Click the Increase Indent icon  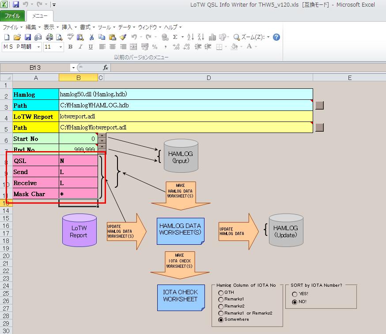point(208,46)
